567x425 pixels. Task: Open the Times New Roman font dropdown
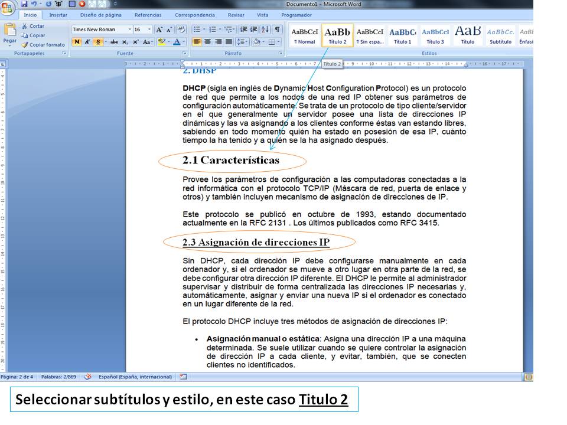pos(129,30)
